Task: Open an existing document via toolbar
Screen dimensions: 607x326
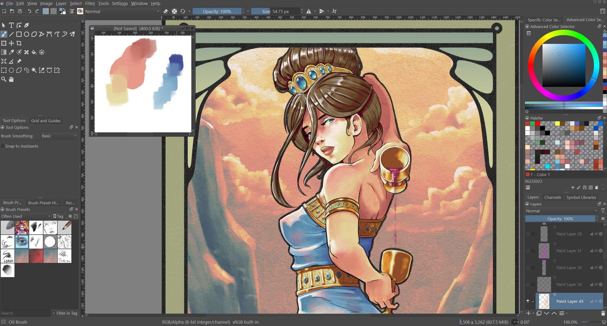Action: pos(12,11)
